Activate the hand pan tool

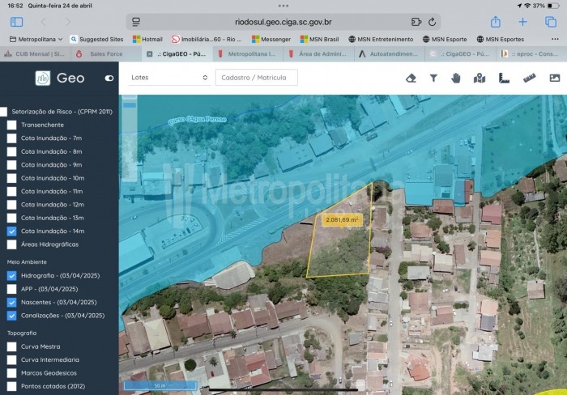456,78
